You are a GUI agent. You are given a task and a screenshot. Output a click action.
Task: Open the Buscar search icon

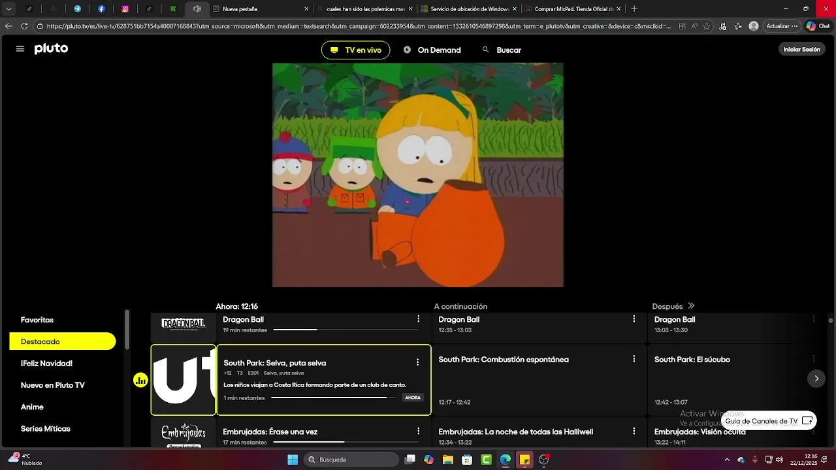point(485,50)
